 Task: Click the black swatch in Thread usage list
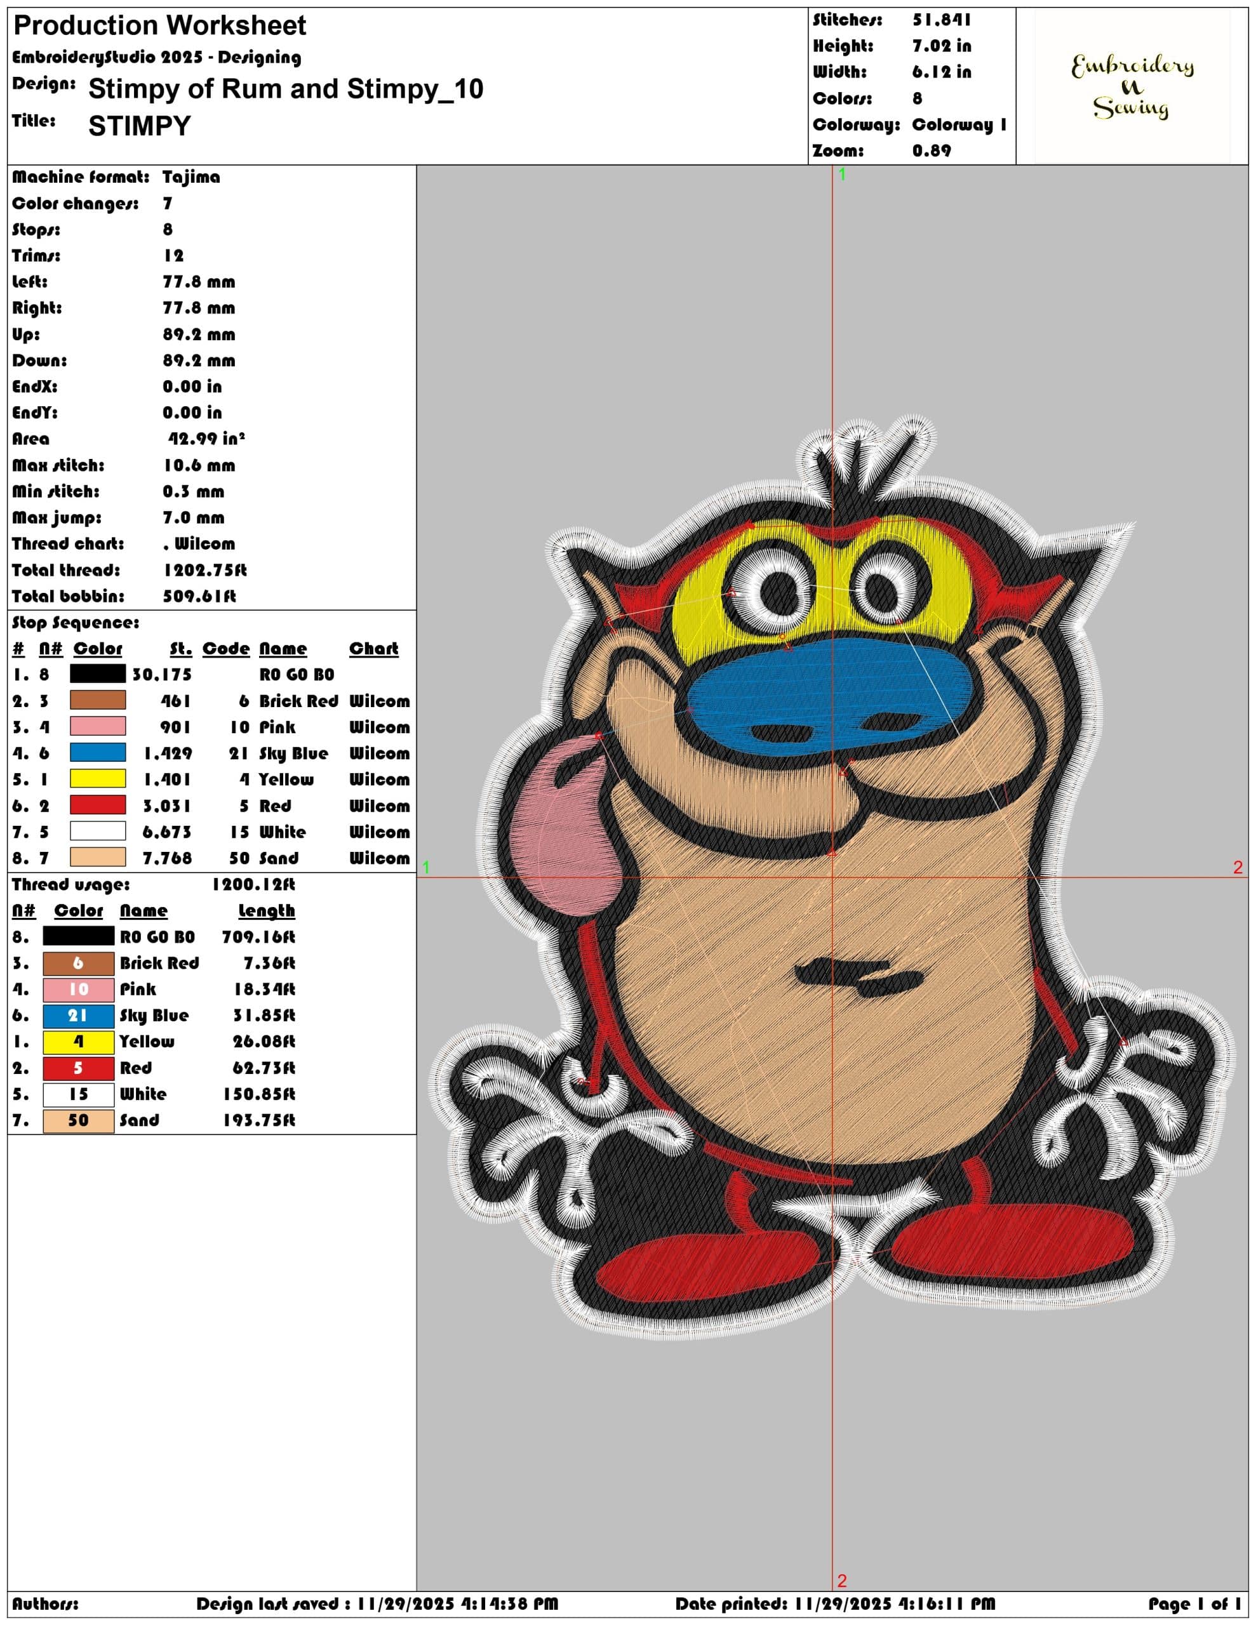[x=78, y=936]
